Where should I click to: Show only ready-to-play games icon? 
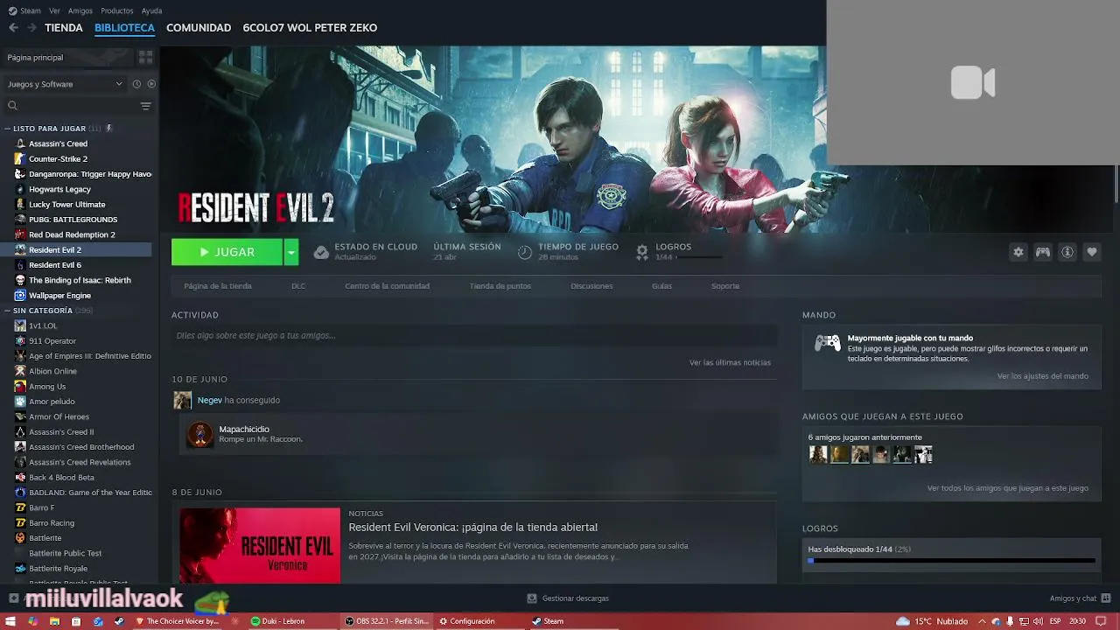click(151, 84)
